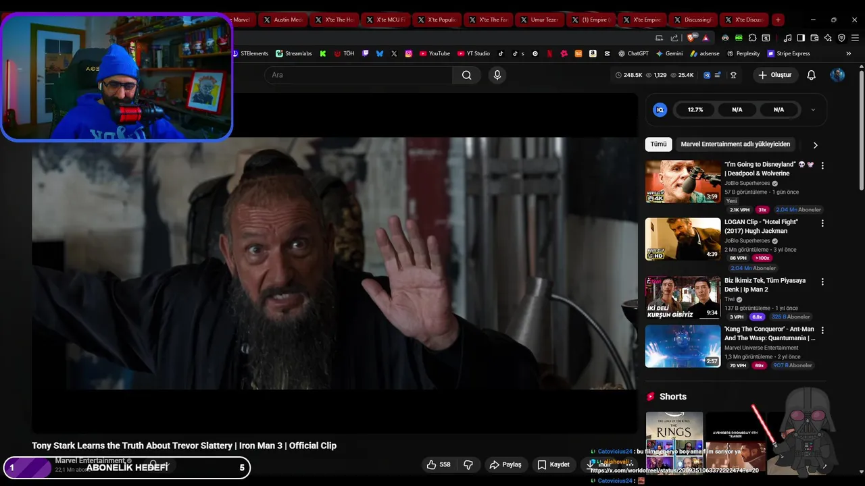The image size is (865, 486).
Task: Like the video with thumbs up
Action: point(438,464)
